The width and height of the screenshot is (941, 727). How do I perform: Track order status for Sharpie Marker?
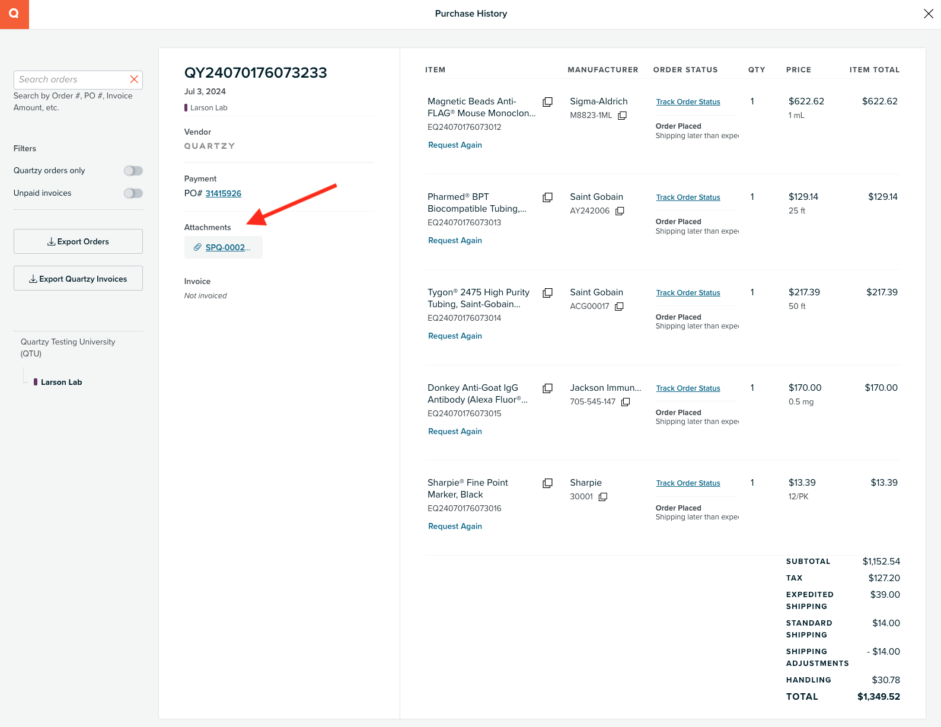click(688, 483)
